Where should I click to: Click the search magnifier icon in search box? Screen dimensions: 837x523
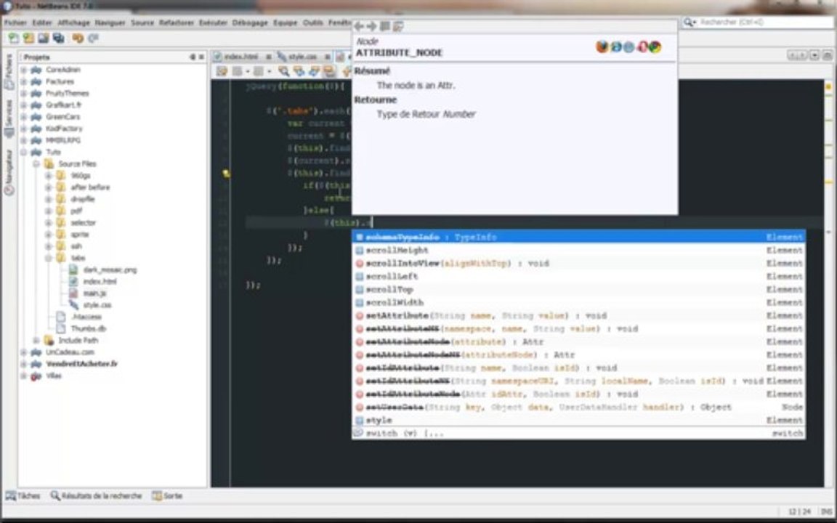(689, 23)
